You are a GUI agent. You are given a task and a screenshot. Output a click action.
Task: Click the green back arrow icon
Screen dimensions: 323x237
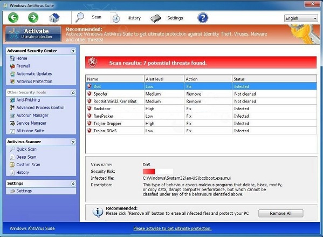point(13,17)
